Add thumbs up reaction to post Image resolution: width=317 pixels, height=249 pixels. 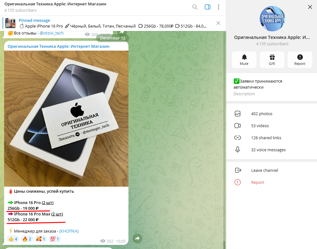[x=13, y=239]
